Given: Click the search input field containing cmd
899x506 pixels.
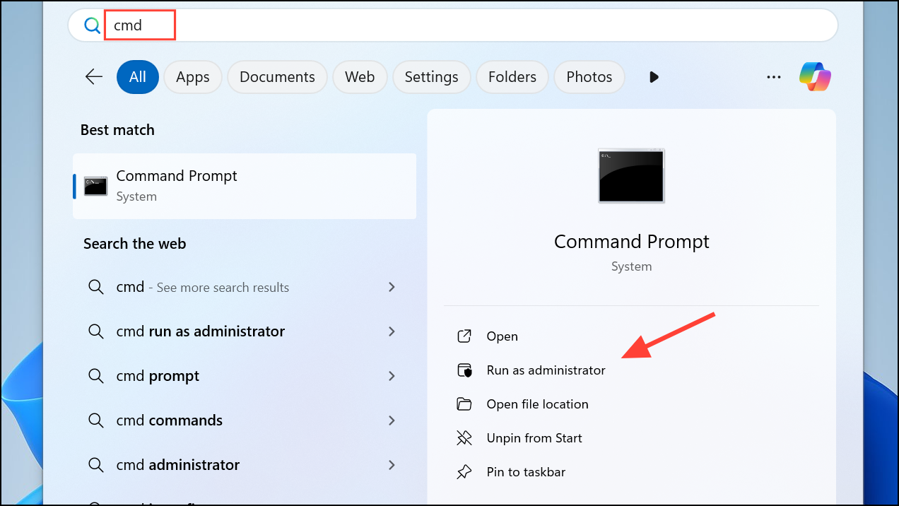Looking at the screenshot, I should [452, 25].
